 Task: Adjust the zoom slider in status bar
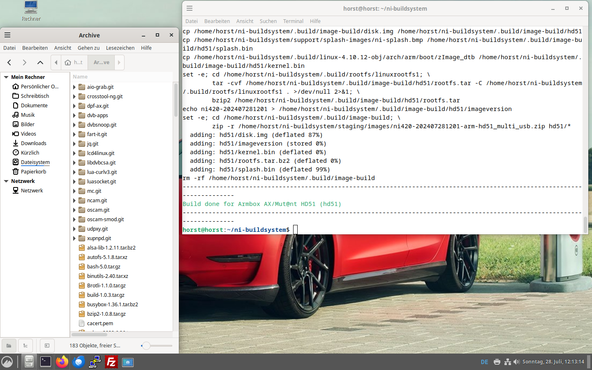tap(146, 346)
